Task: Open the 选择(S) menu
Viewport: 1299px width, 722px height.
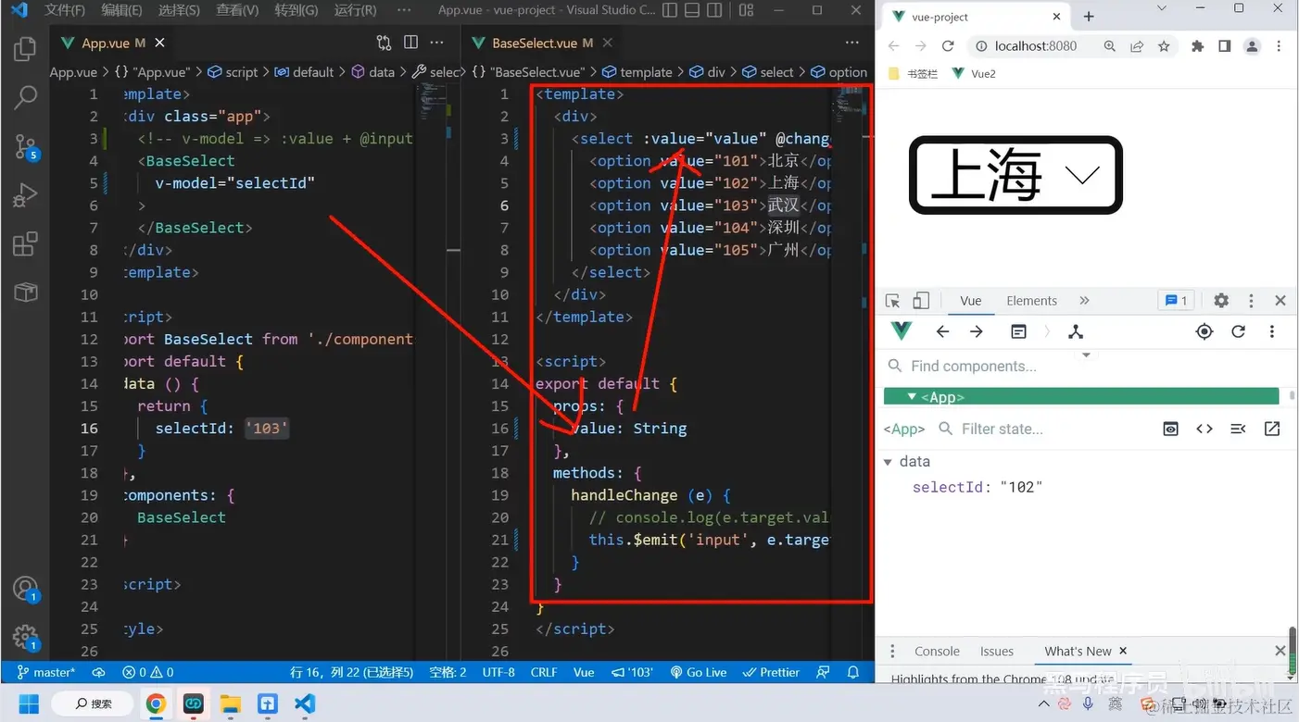Action: click(179, 10)
